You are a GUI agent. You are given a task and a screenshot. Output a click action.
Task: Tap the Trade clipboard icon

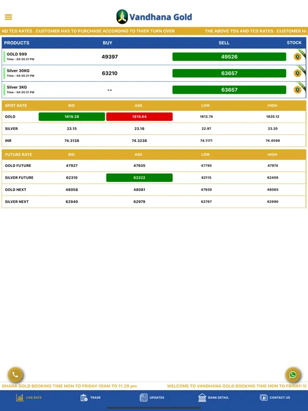tap(84, 398)
